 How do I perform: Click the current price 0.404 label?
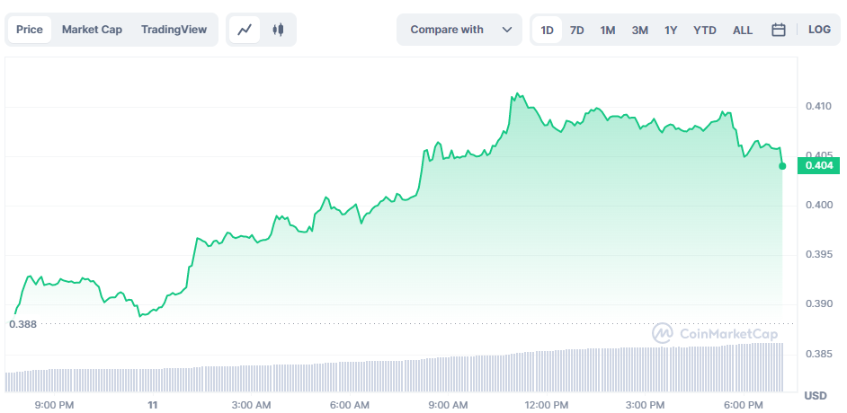tap(819, 165)
